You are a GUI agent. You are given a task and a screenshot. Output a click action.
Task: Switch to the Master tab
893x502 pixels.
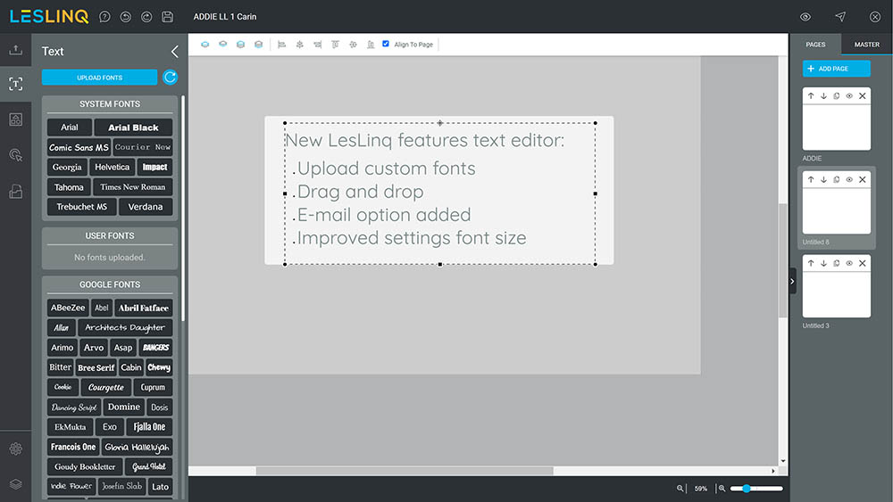[866, 44]
